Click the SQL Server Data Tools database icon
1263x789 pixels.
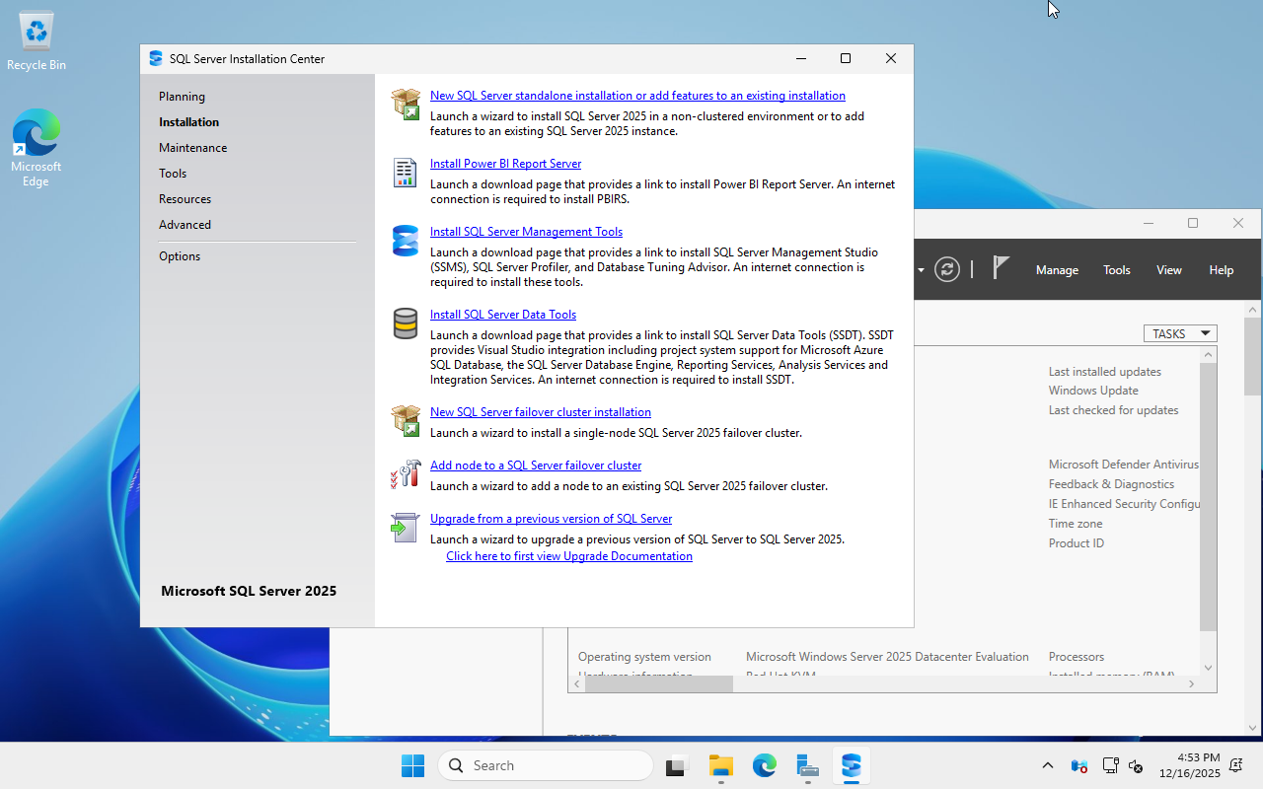coord(406,323)
